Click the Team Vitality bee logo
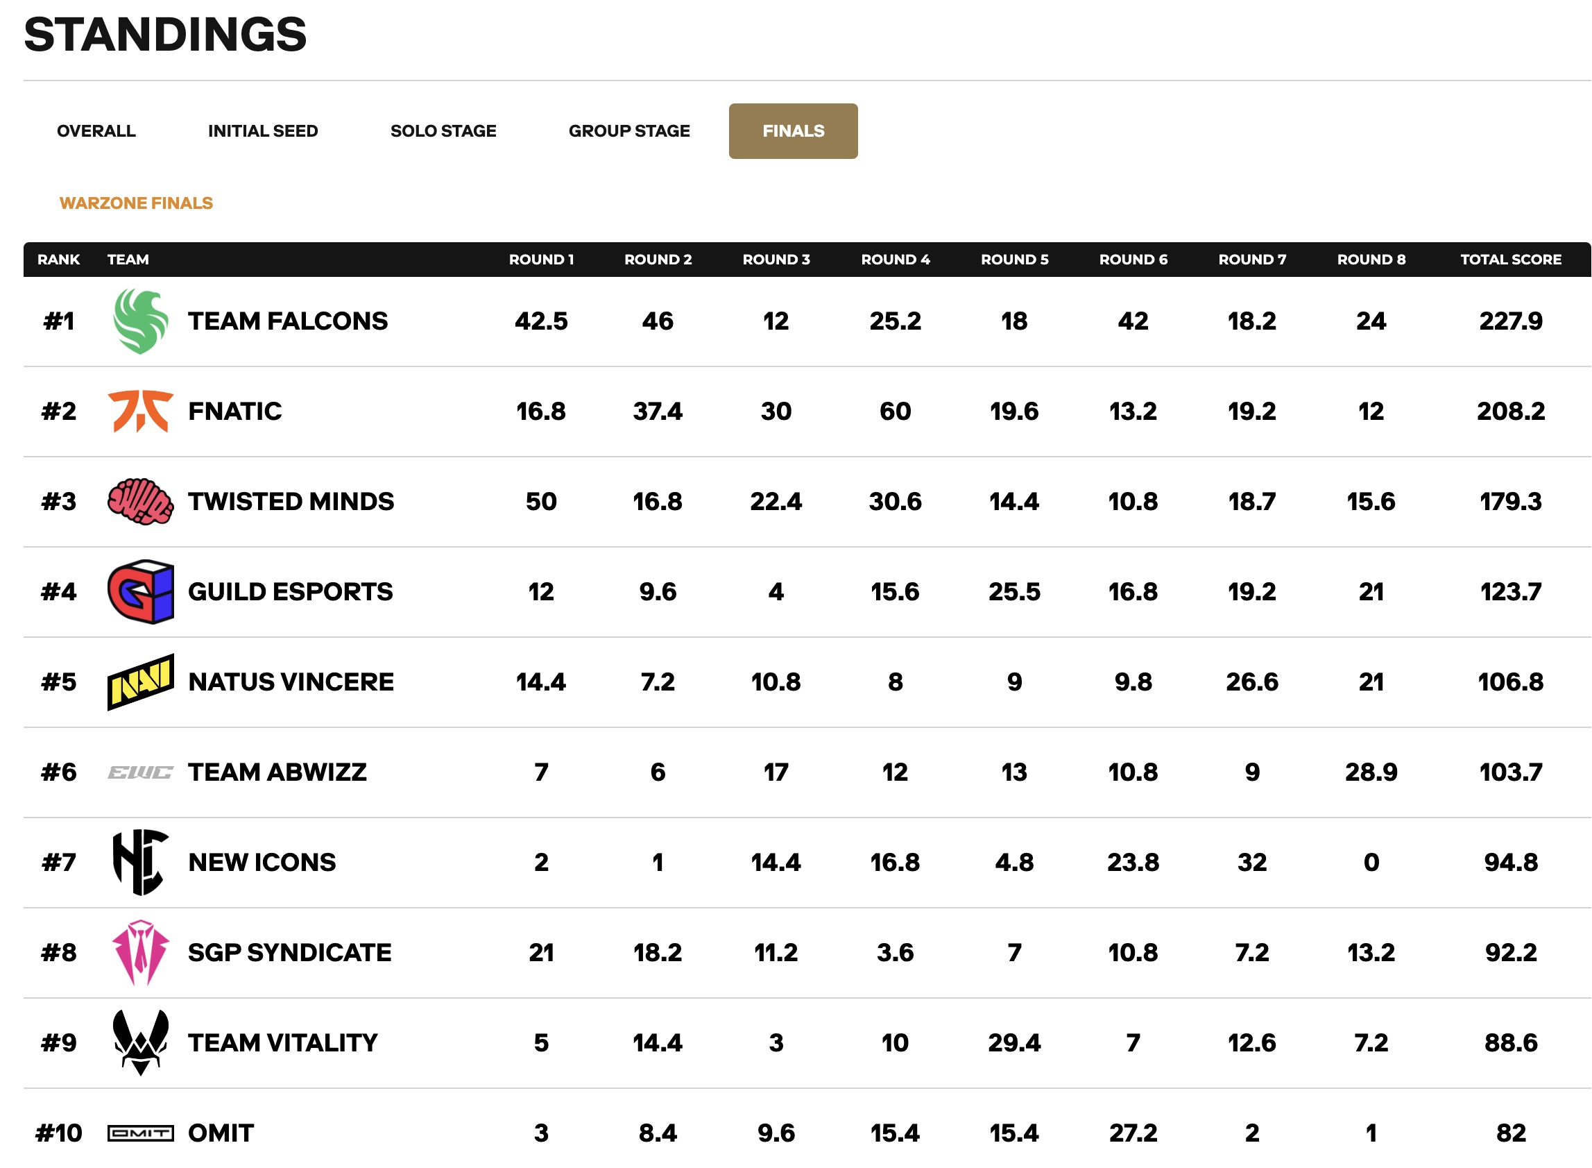The image size is (1592, 1168). coord(141,1043)
